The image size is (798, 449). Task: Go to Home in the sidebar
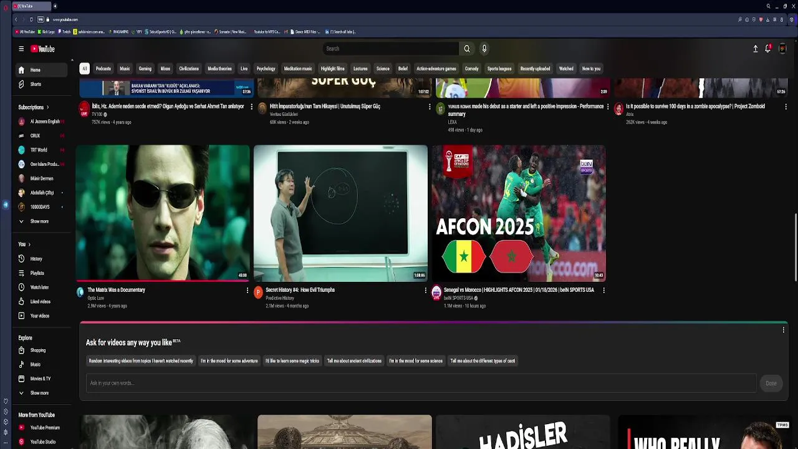[x=40, y=70]
